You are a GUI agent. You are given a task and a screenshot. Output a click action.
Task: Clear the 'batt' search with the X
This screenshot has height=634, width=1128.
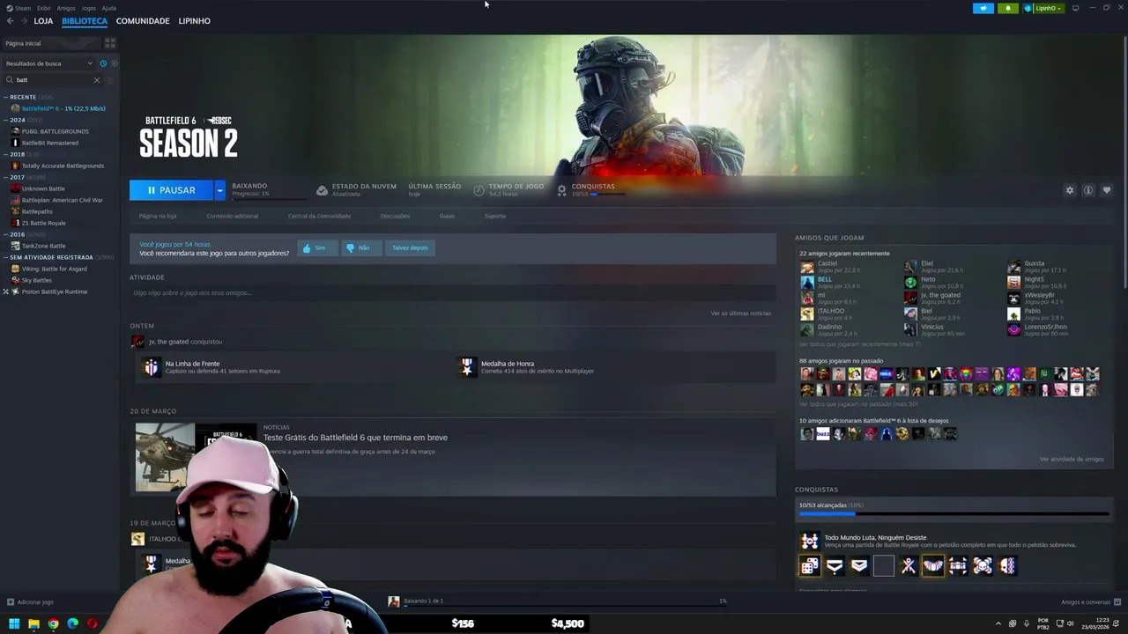click(x=97, y=80)
